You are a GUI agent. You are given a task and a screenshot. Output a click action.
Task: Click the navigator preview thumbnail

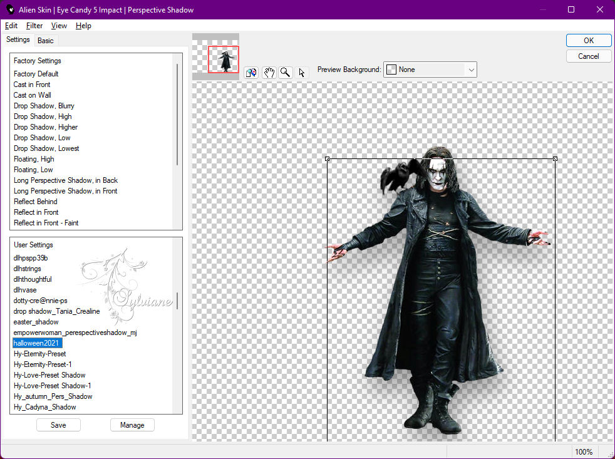tap(215, 57)
